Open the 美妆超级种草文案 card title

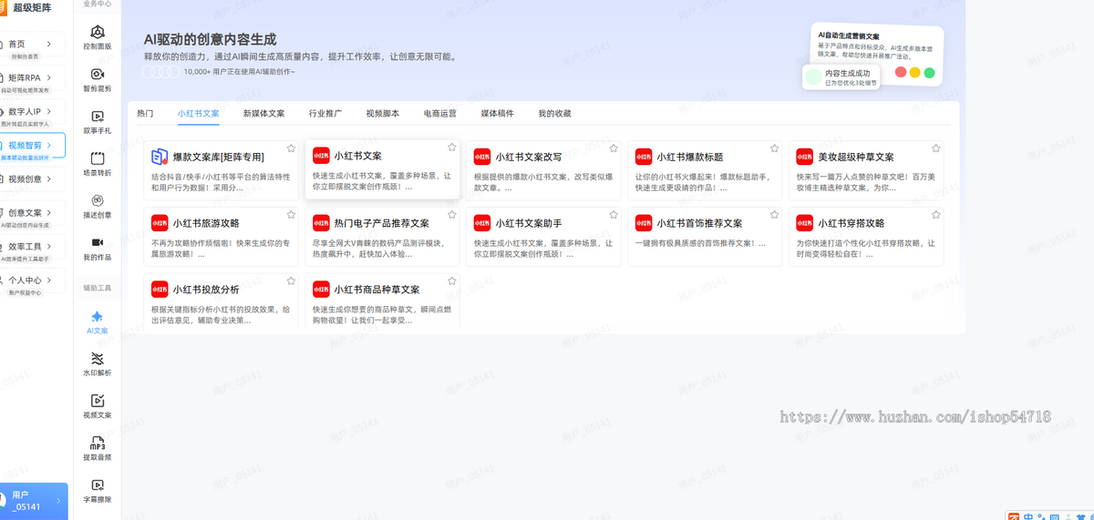(856, 157)
